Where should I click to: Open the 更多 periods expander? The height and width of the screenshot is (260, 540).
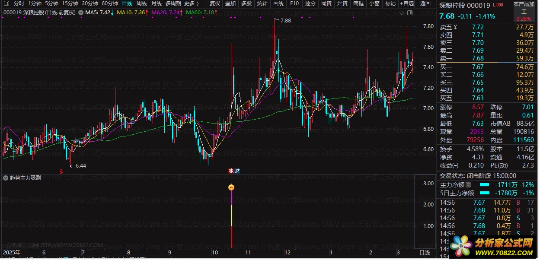point(191,3)
